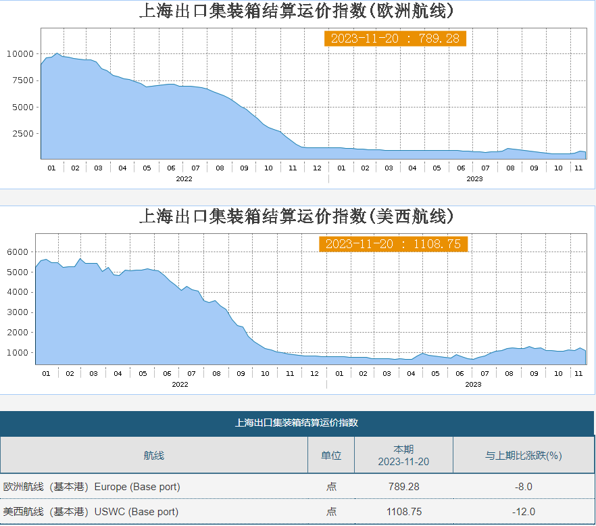Screen dimensions: 596x526
Task: Click the 与上期比涨跌(%) column header
Action: click(x=524, y=455)
